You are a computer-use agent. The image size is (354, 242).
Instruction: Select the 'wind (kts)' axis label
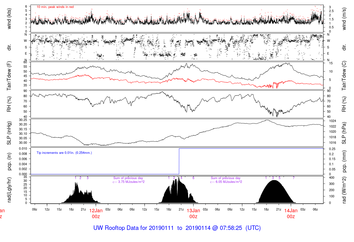click(x=9, y=19)
